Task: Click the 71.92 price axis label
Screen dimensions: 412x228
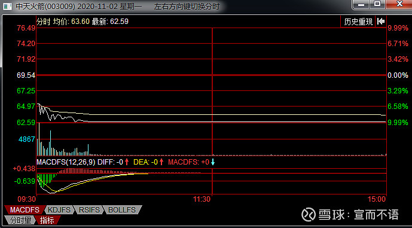Action: click(x=26, y=59)
